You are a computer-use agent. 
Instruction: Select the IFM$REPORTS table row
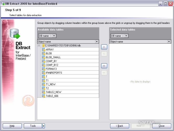[70, 73]
